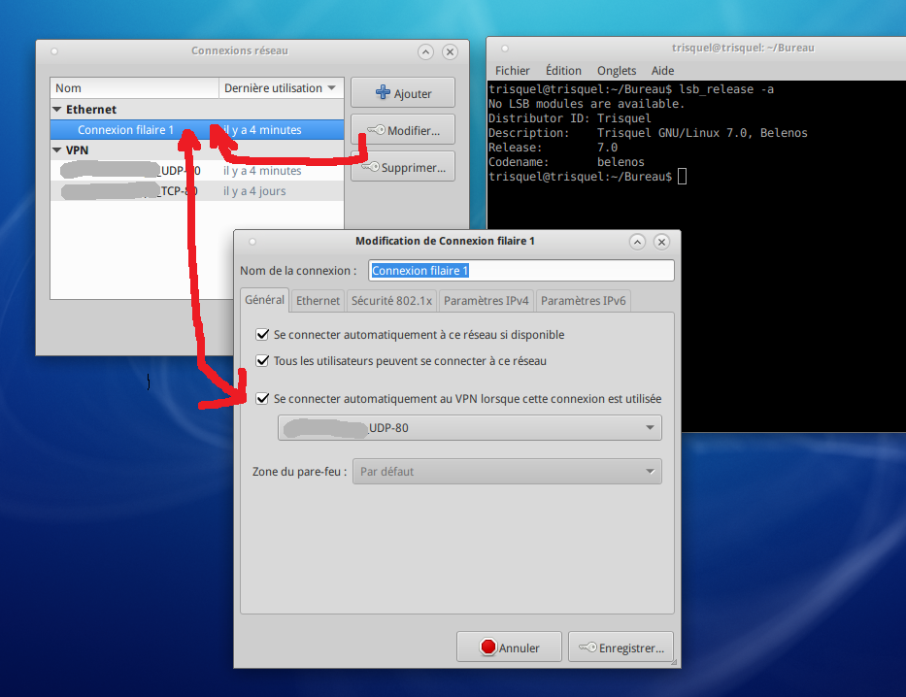Open the terminal Aide menu
Image resolution: width=906 pixels, height=697 pixels.
(x=662, y=71)
